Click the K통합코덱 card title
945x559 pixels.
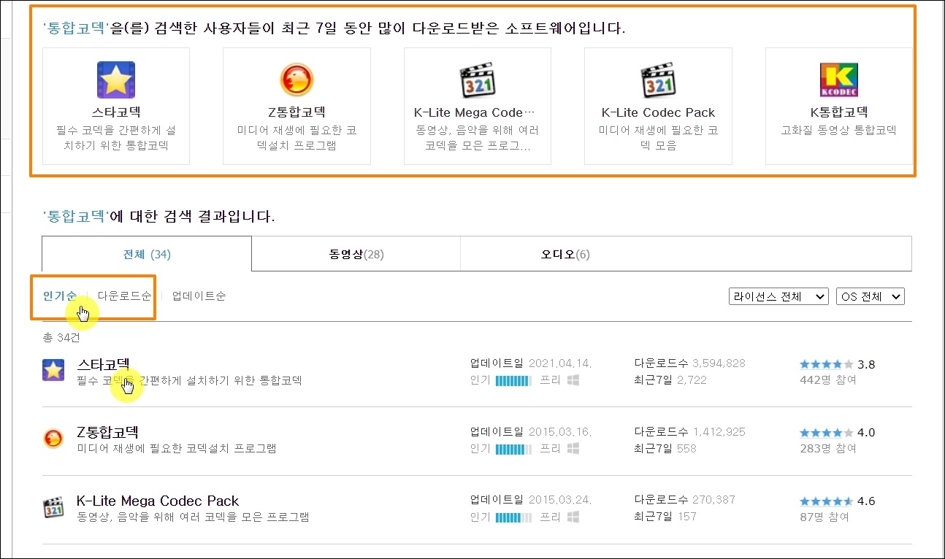click(x=839, y=112)
